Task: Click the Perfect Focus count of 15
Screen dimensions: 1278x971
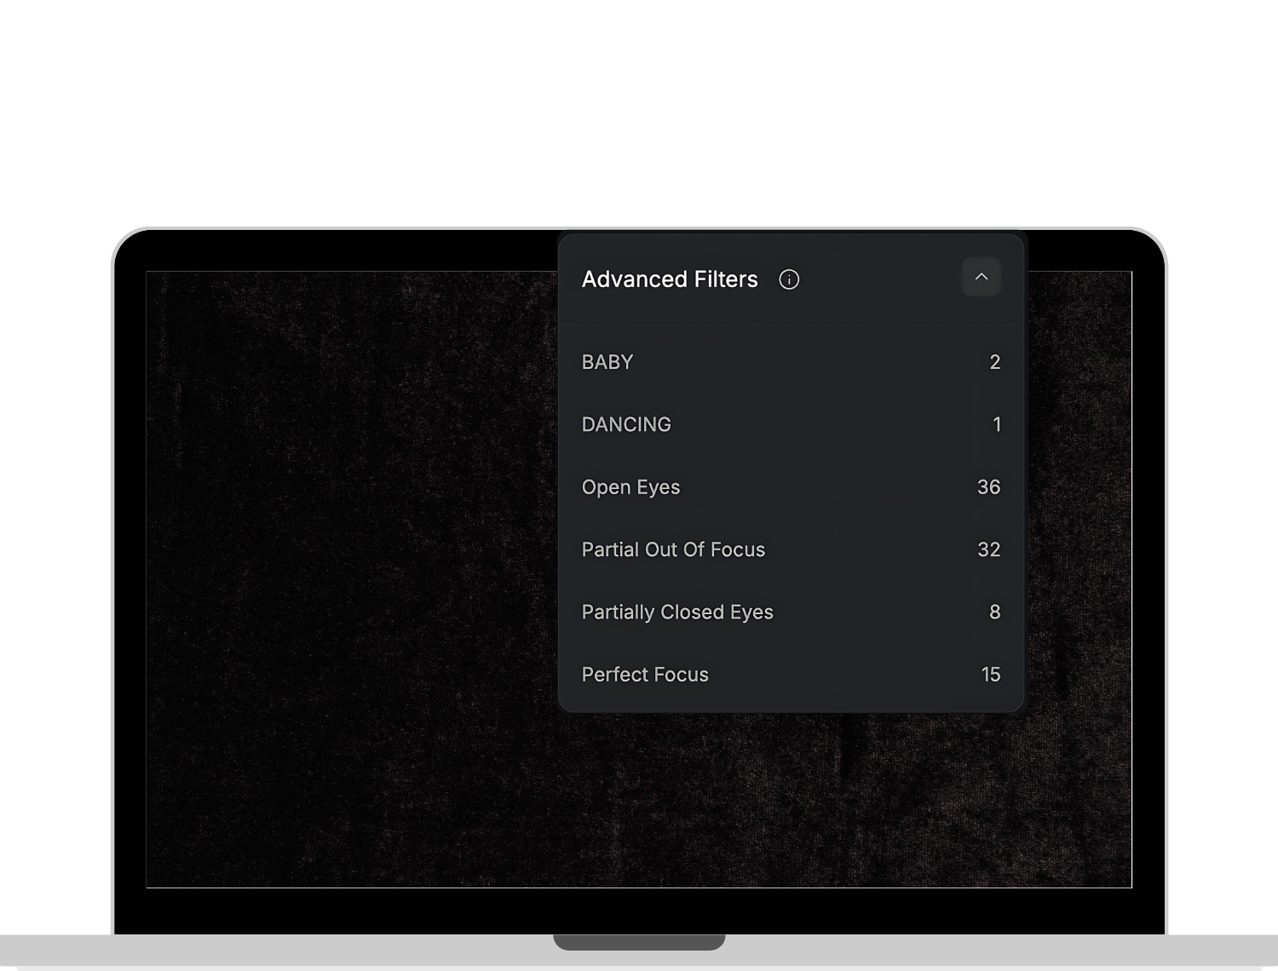Action: point(990,675)
